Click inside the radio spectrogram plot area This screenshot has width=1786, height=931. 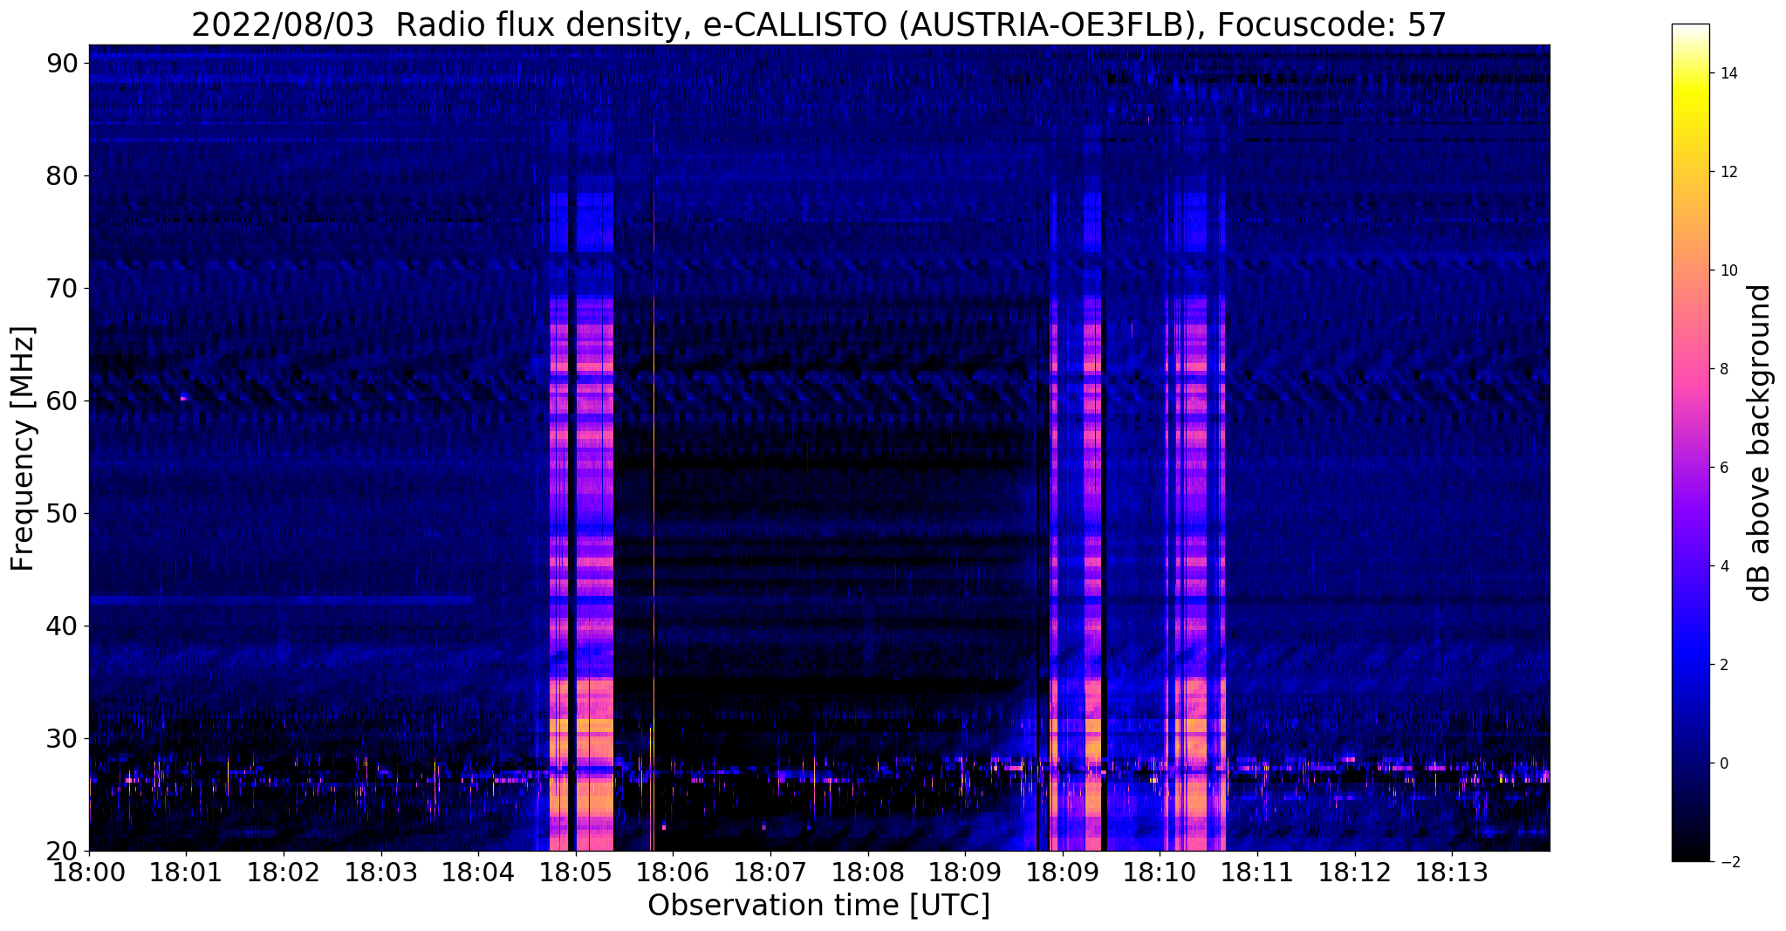coord(819,448)
